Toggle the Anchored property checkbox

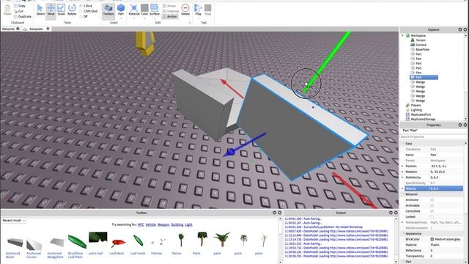coord(432,199)
